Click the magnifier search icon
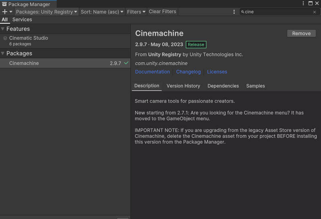 click(243, 12)
